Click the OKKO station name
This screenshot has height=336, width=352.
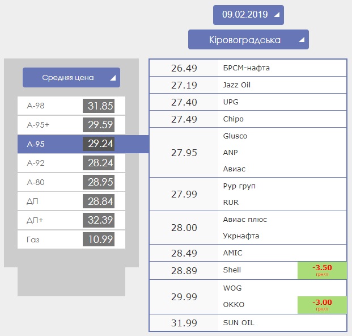pyautogui.click(x=234, y=305)
